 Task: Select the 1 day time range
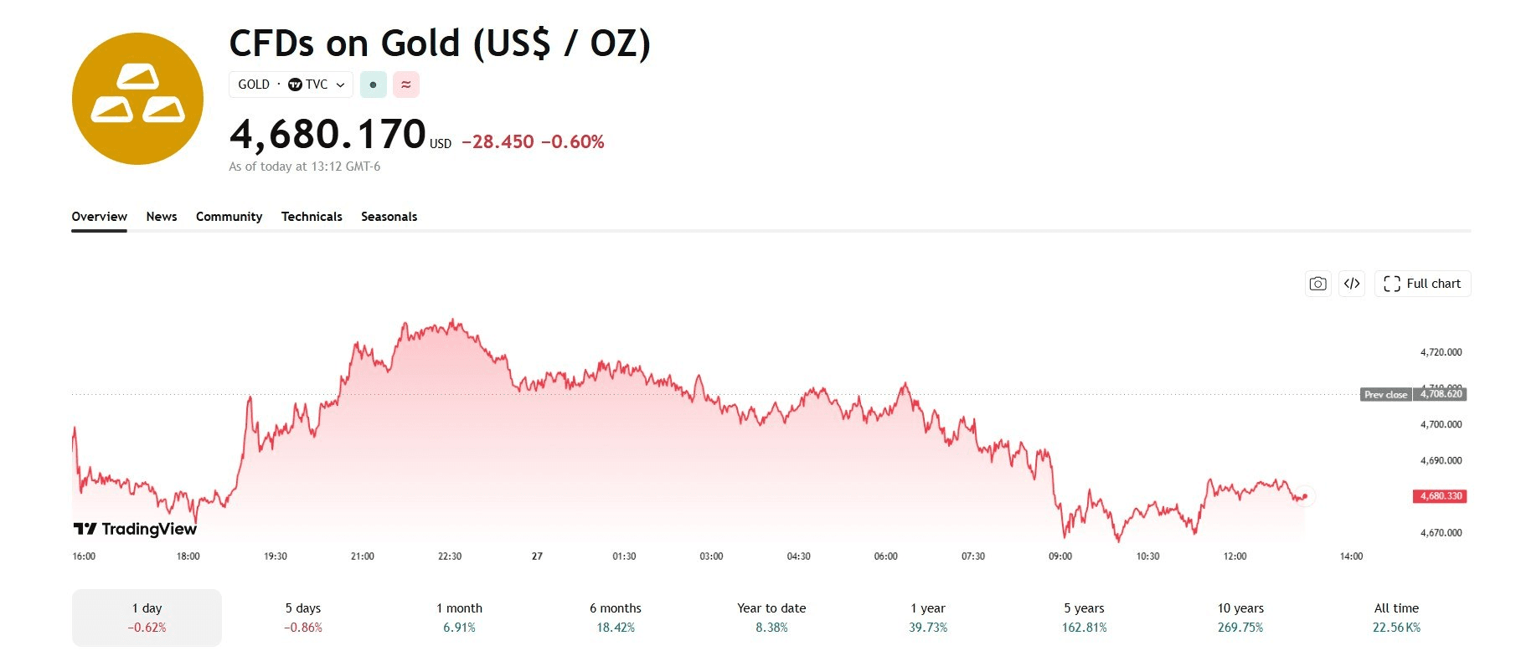[x=147, y=618]
